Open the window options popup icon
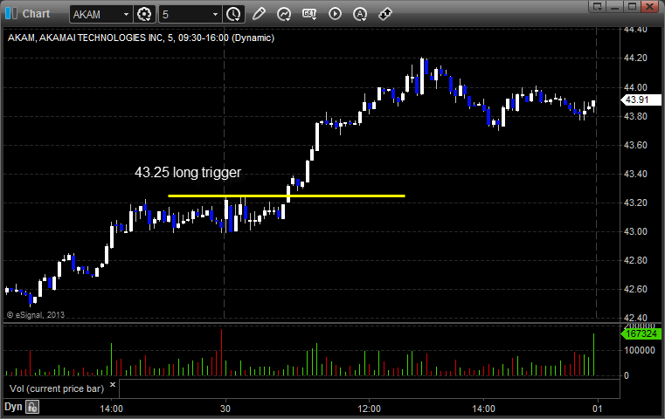665x419 pixels. point(598,6)
